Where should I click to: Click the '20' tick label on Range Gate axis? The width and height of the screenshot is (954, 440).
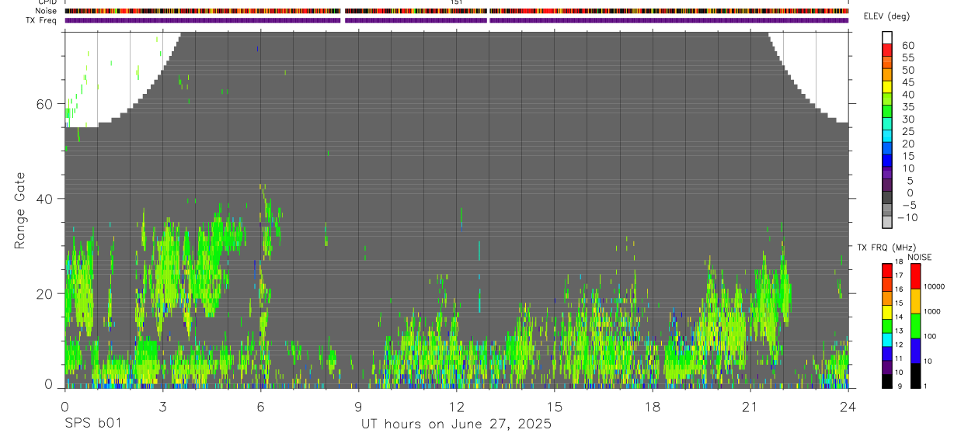44,293
